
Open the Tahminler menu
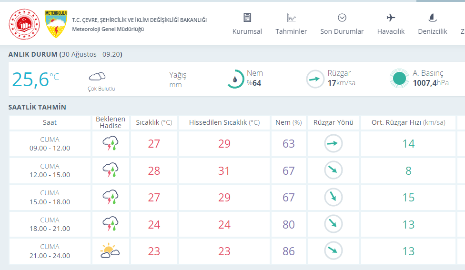point(291,24)
